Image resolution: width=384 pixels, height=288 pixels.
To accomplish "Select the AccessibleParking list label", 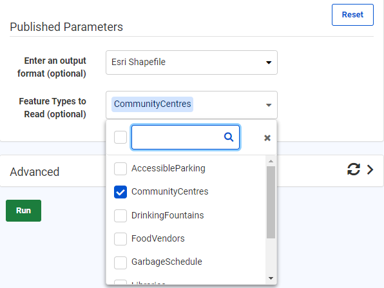I will point(168,169).
